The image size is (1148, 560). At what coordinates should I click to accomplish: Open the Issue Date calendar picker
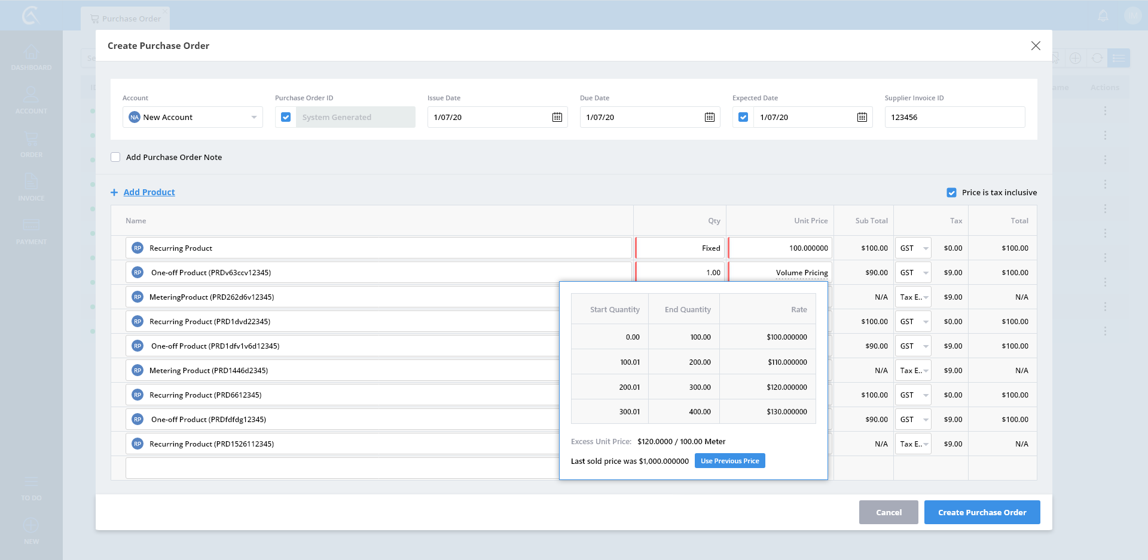(x=557, y=117)
